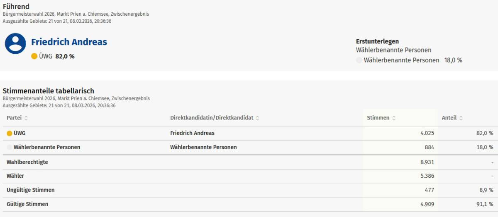Select the Partei column header
Viewport: 498px width, 217px height.
[14, 118]
